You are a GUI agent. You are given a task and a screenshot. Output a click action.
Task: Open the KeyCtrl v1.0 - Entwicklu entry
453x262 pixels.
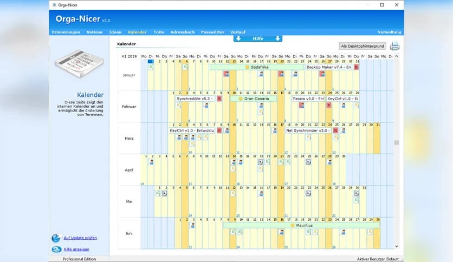[x=191, y=130]
